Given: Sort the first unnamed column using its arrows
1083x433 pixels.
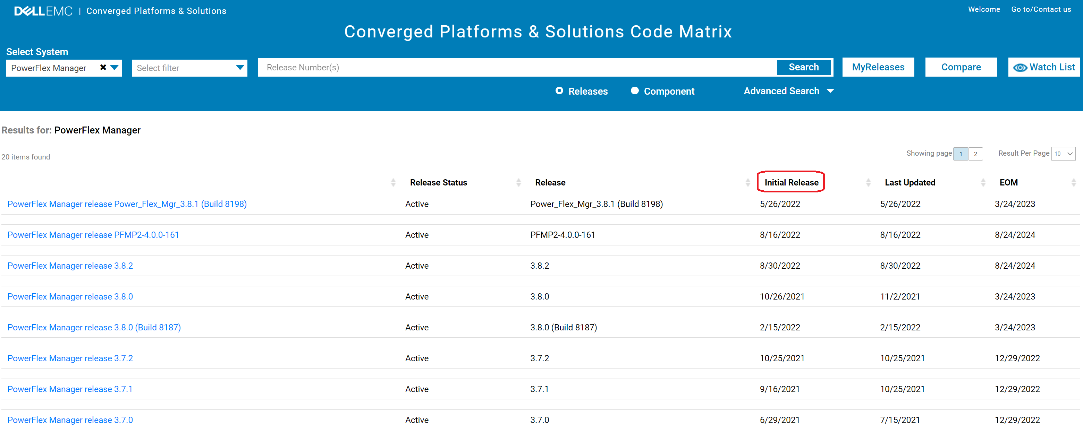Looking at the screenshot, I should tap(394, 182).
